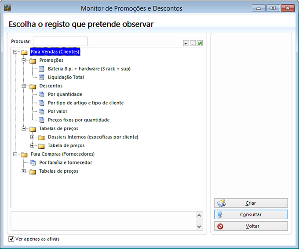
Task: Click in the empty description text box
Action: click(x=103, y=221)
